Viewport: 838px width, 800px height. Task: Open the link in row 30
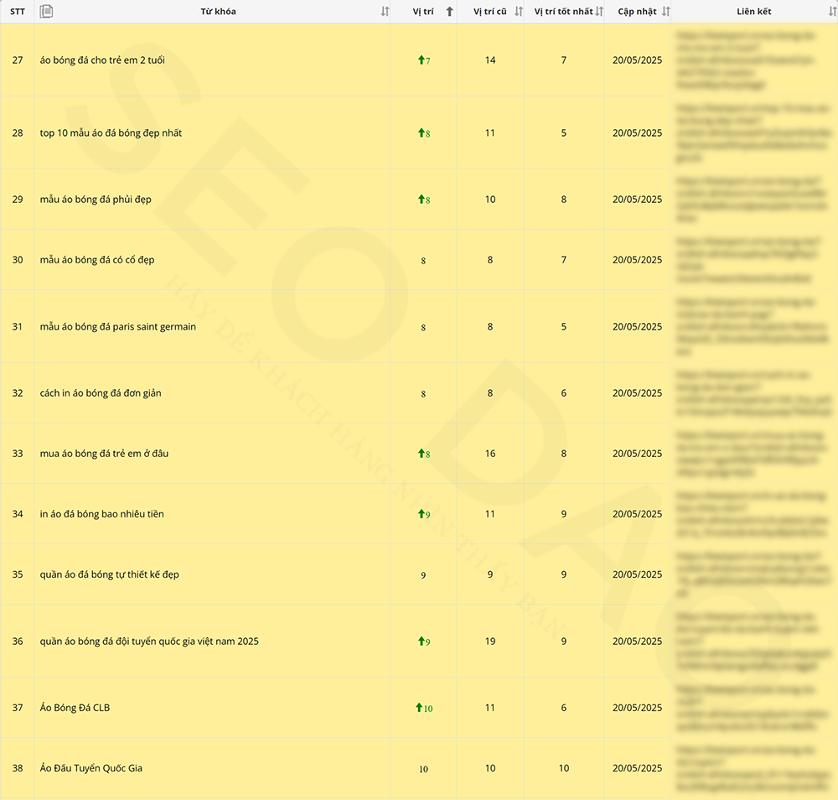click(x=754, y=260)
